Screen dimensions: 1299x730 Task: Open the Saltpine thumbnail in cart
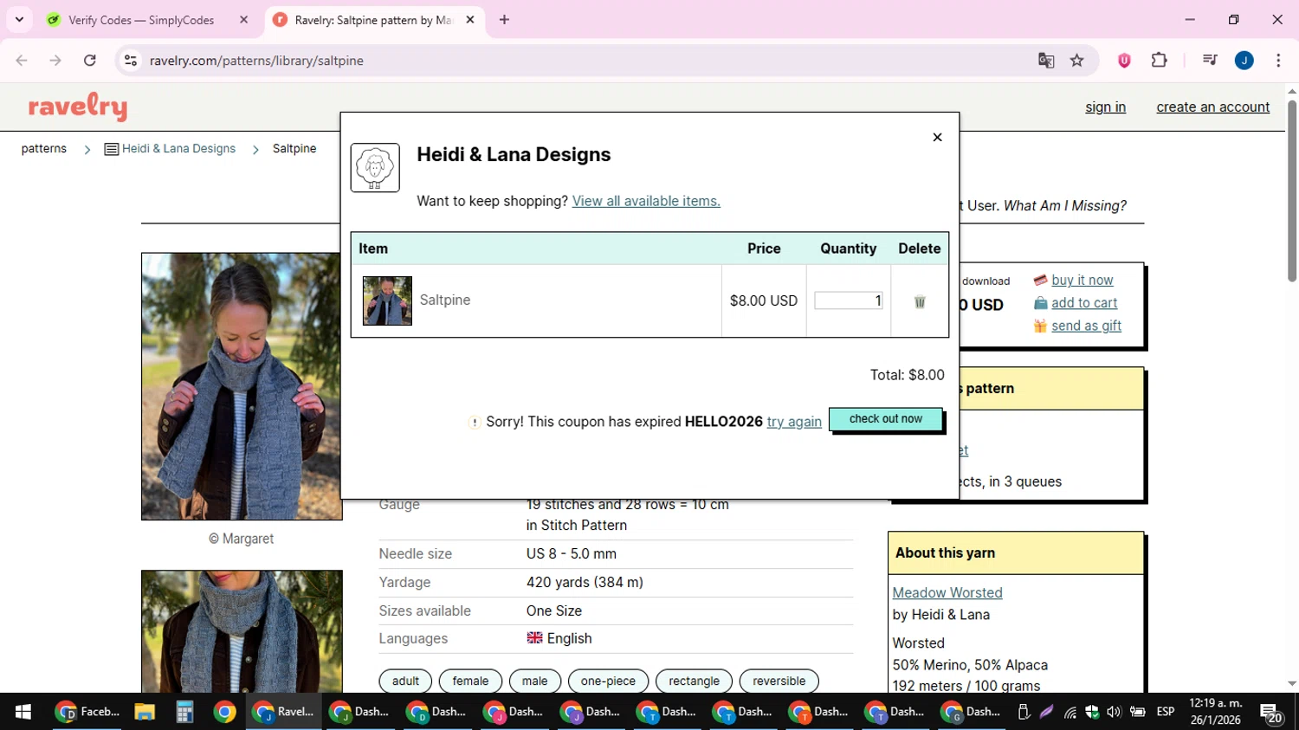point(387,300)
